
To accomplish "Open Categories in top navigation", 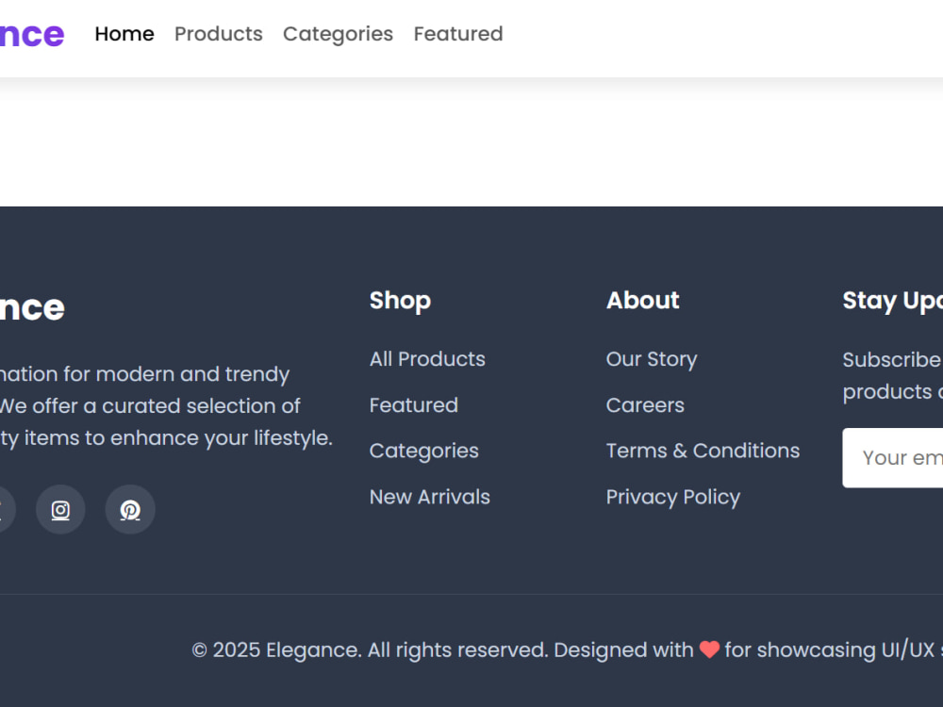I will pyautogui.click(x=338, y=34).
